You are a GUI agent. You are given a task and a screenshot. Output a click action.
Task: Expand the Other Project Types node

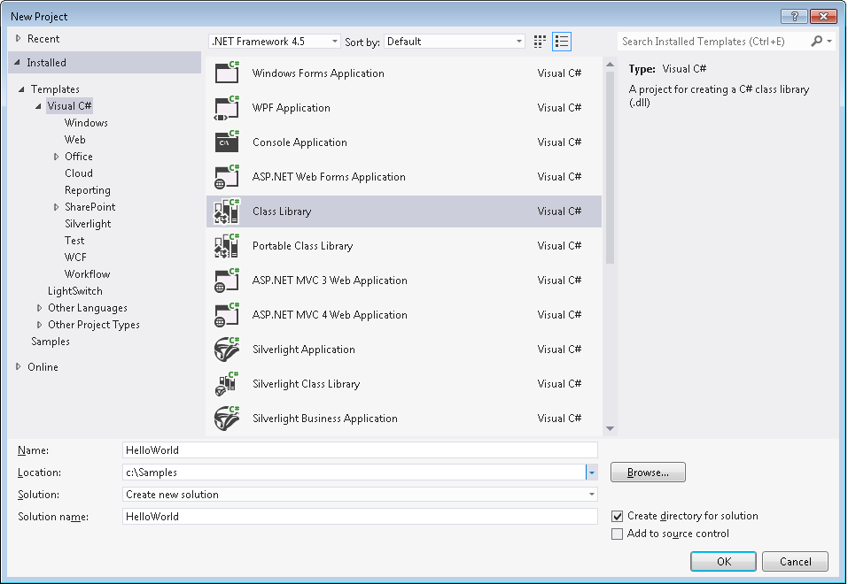click(x=39, y=325)
